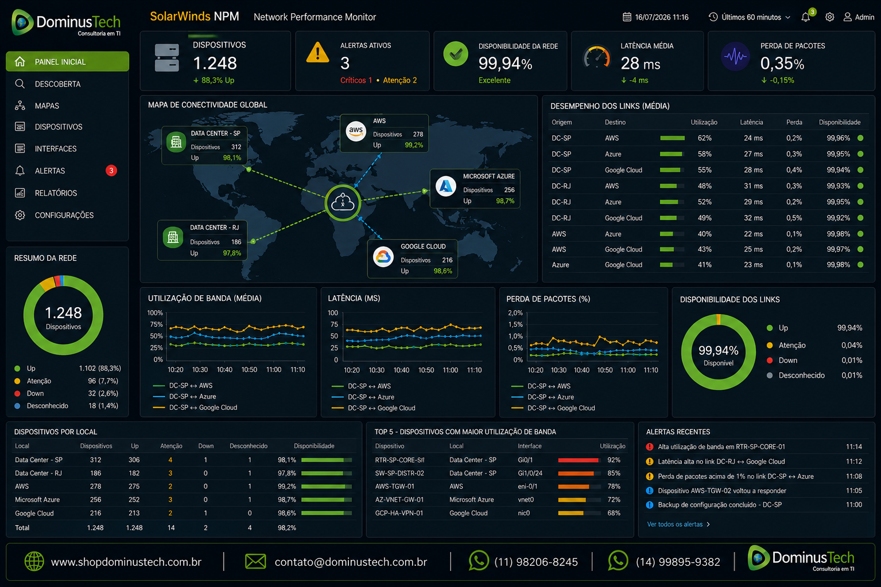Click Data Center - SP availability bar
Image resolution: width=881 pixels, height=587 pixels.
[x=327, y=460]
